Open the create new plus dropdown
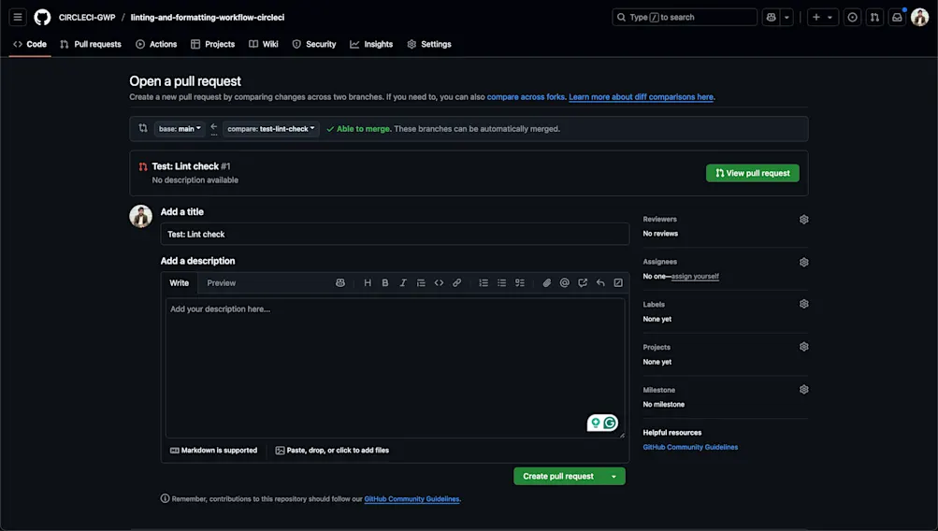938x531 pixels. coord(823,18)
